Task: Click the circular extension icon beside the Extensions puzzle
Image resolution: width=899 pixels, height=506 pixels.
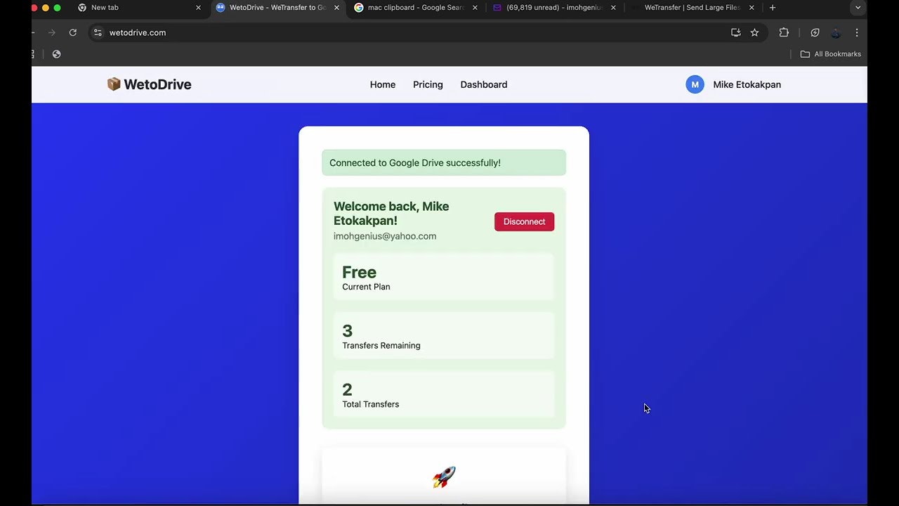Action: coord(815,32)
